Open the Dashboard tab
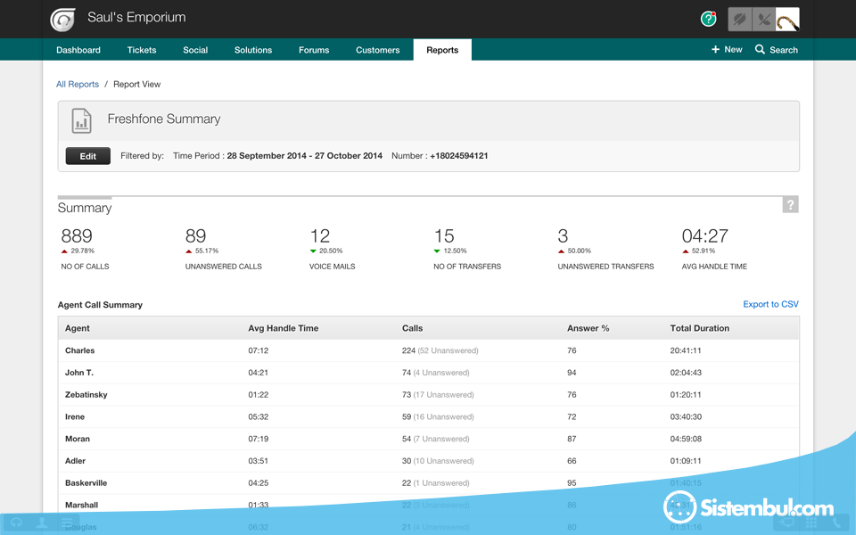 (78, 50)
